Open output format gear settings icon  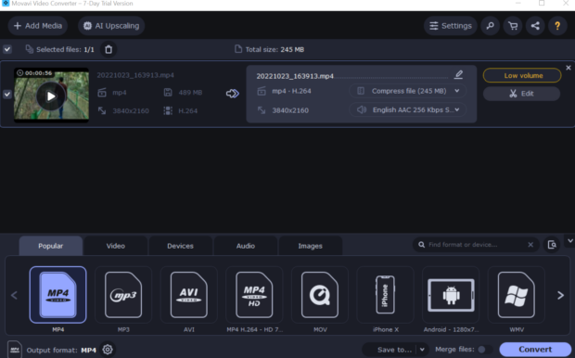point(108,350)
